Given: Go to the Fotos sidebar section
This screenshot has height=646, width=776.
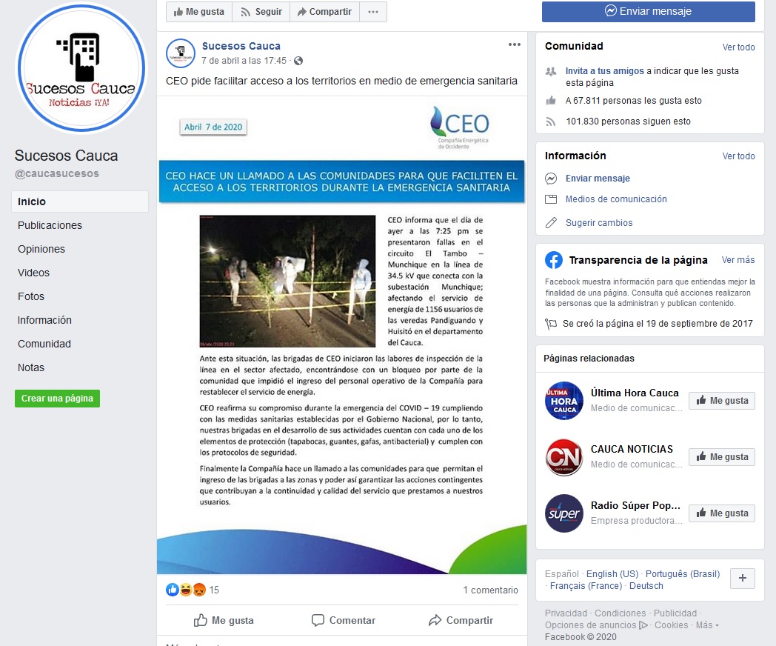Looking at the screenshot, I should tap(31, 296).
